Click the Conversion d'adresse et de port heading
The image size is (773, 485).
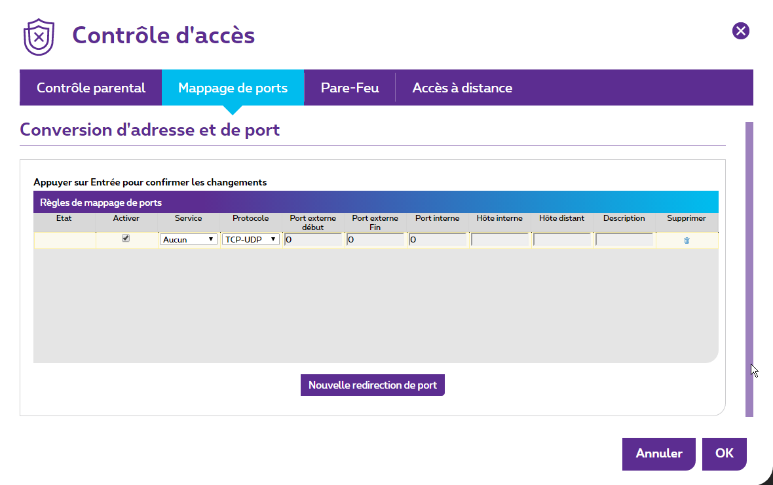pos(150,130)
